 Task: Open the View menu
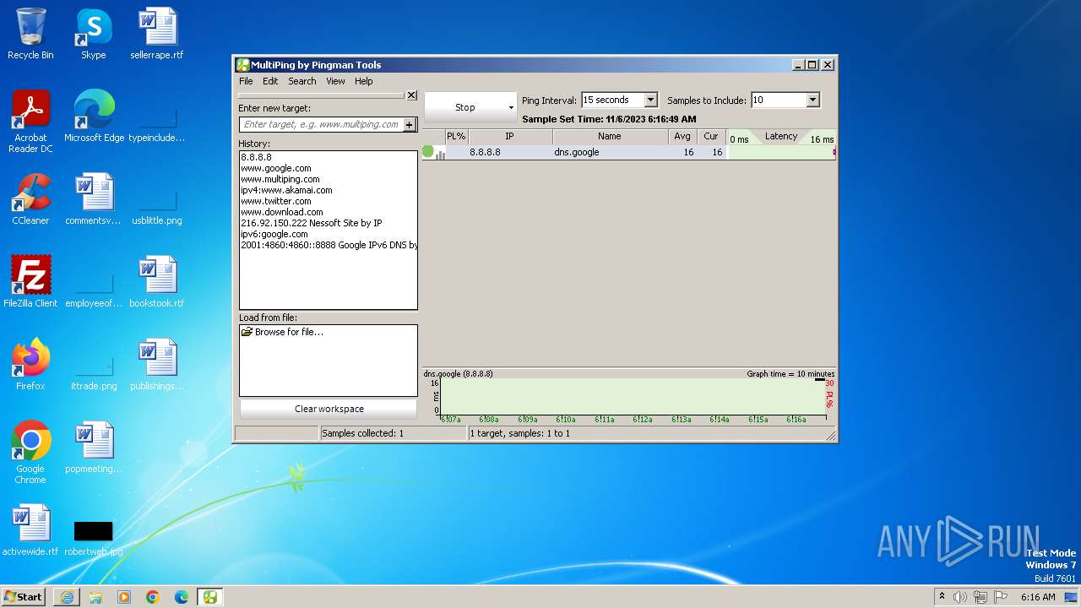335,81
